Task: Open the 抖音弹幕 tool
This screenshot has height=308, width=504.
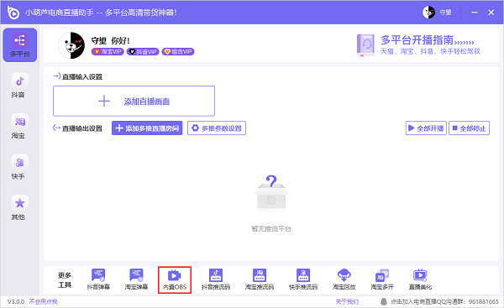Action: click(98, 279)
